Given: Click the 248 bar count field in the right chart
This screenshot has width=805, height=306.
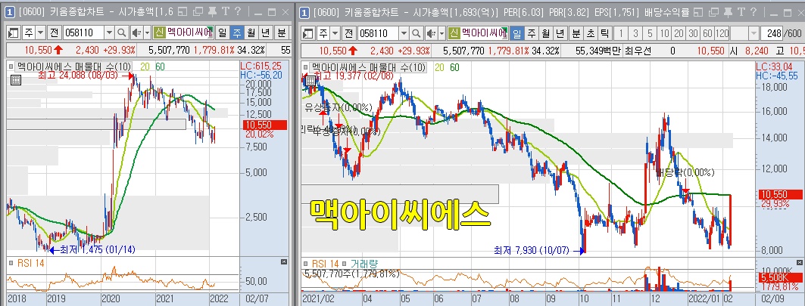Looking at the screenshot, I should click(771, 33).
